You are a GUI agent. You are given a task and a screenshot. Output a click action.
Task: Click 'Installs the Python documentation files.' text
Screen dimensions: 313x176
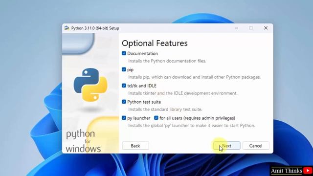[167, 61]
